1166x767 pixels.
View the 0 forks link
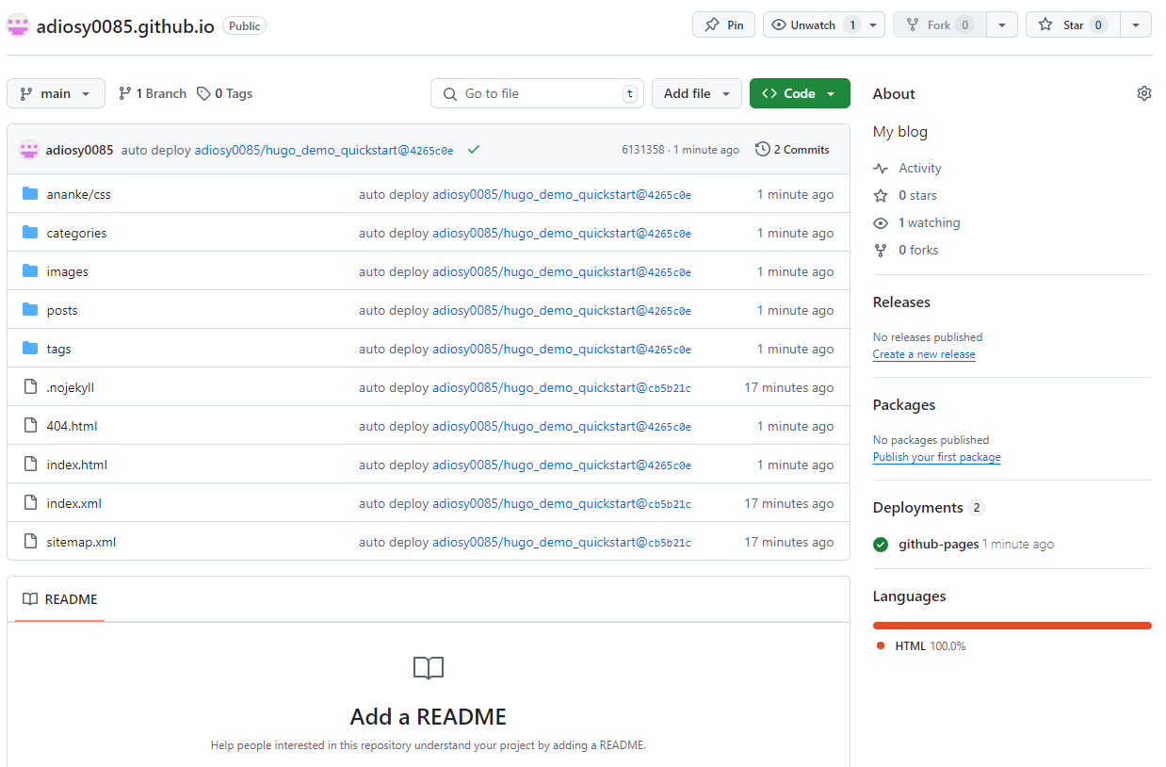(x=906, y=250)
